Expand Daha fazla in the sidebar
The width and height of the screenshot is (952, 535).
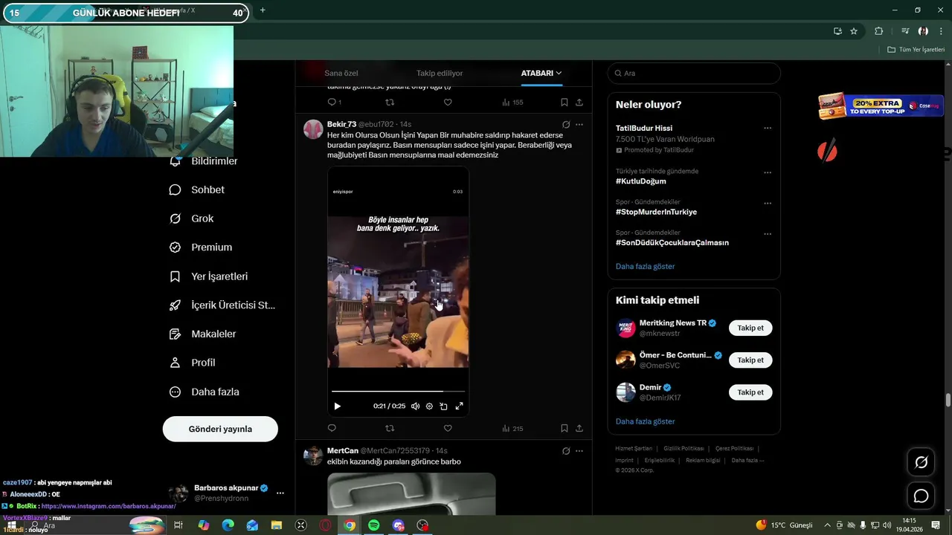(x=205, y=392)
